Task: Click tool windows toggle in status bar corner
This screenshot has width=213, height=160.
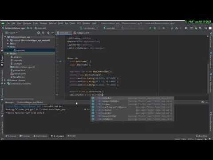Action: 2,139
